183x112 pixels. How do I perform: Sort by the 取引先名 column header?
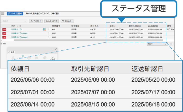coord(95,26)
